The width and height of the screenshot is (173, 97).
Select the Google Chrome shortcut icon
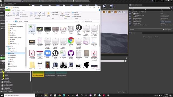(x=71, y=41)
